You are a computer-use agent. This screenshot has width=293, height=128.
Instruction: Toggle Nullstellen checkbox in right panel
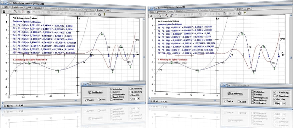[x=253, y=92]
